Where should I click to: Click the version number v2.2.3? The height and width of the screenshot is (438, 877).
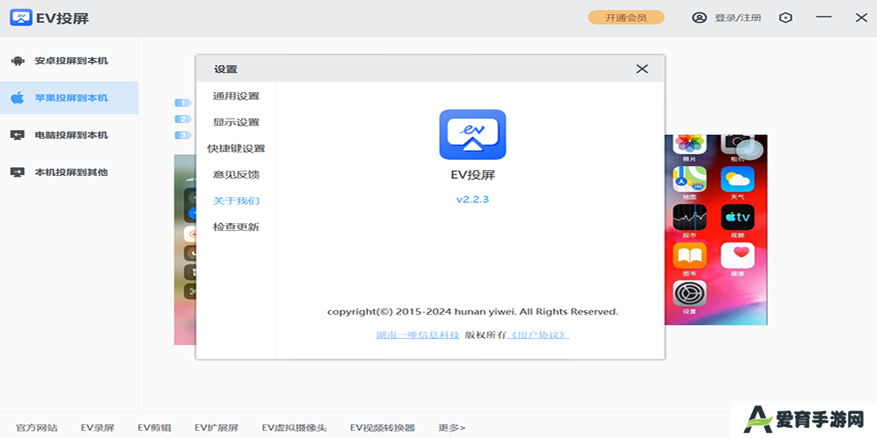[x=472, y=199]
